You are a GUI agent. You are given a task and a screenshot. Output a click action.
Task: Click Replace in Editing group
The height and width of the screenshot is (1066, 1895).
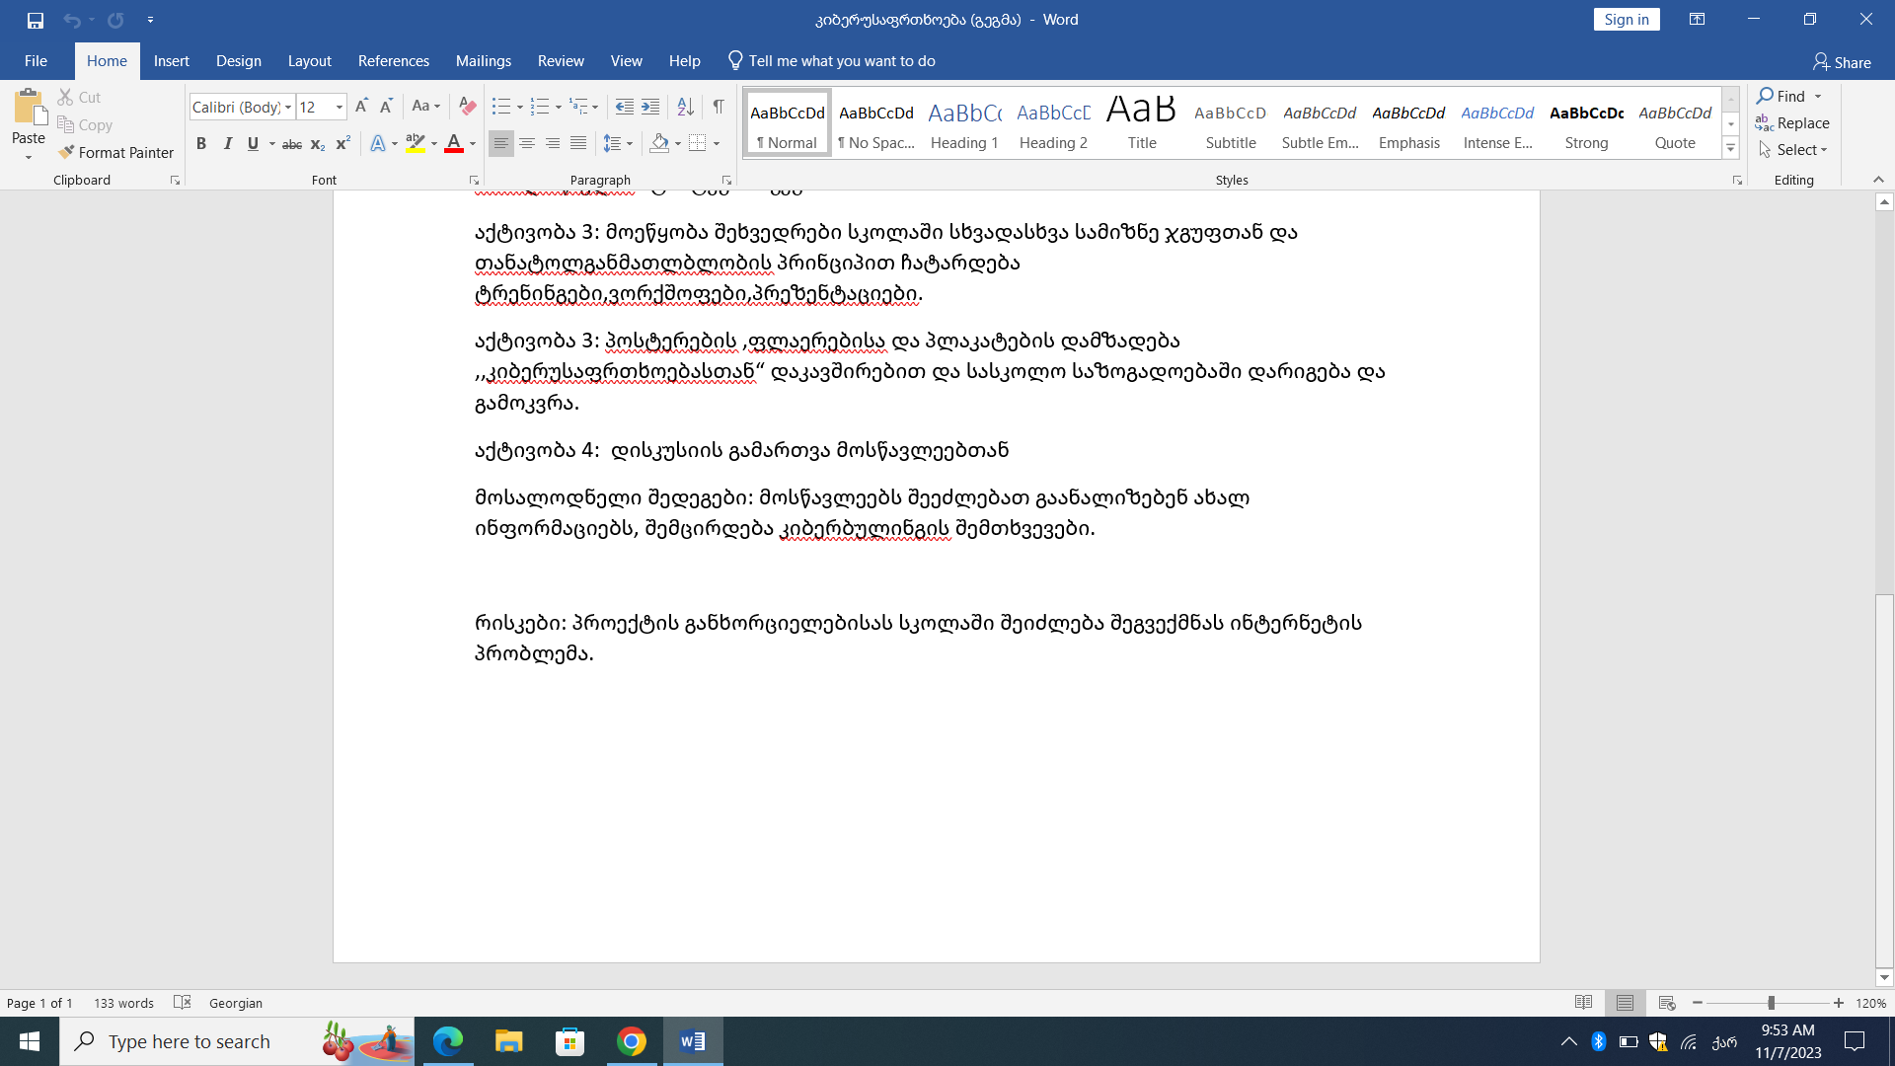[1792, 123]
